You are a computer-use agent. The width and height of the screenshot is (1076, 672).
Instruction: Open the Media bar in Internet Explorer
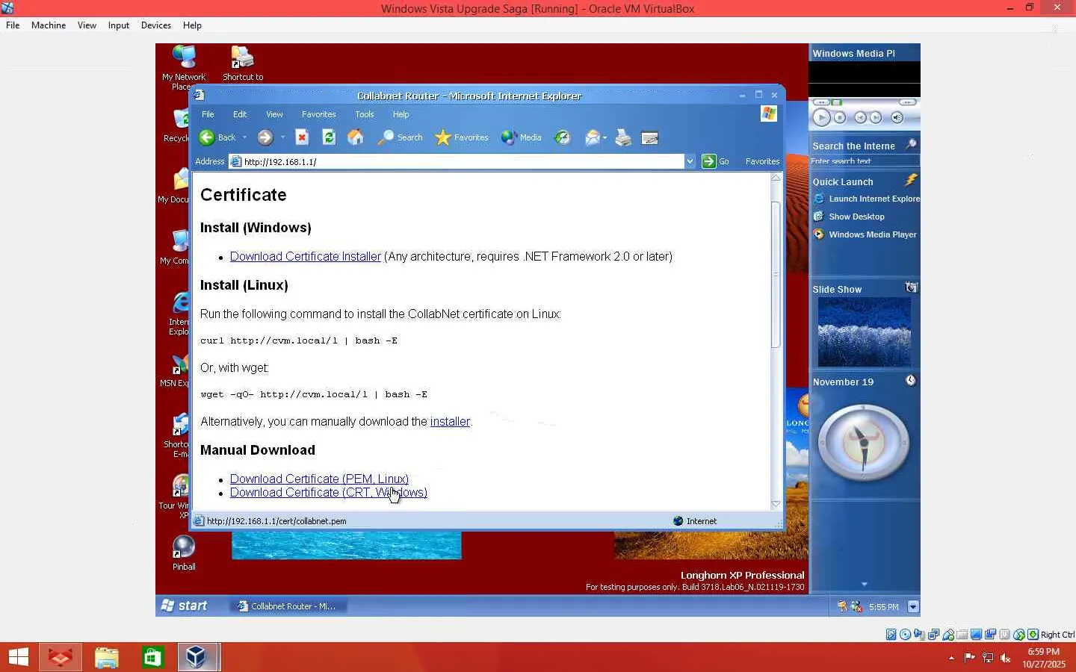(522, 137)
